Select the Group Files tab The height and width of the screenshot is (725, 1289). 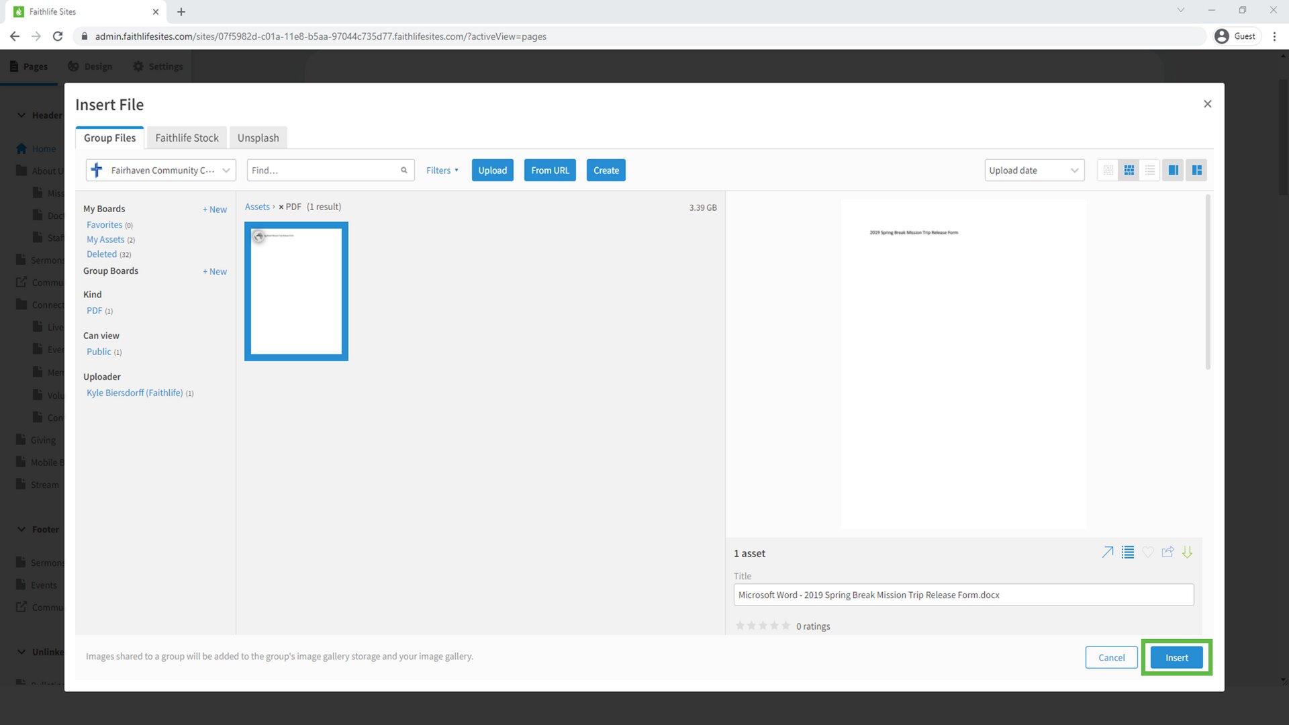click(109, 138)
